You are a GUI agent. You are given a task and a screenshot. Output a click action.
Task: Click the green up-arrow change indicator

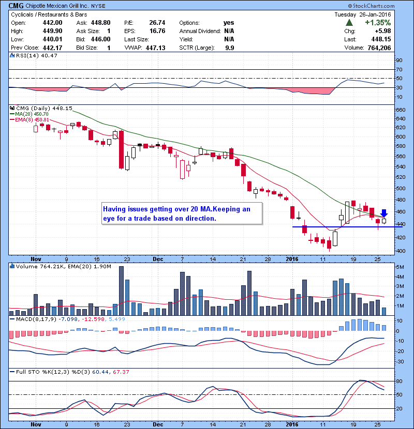[x=349, y=22]
